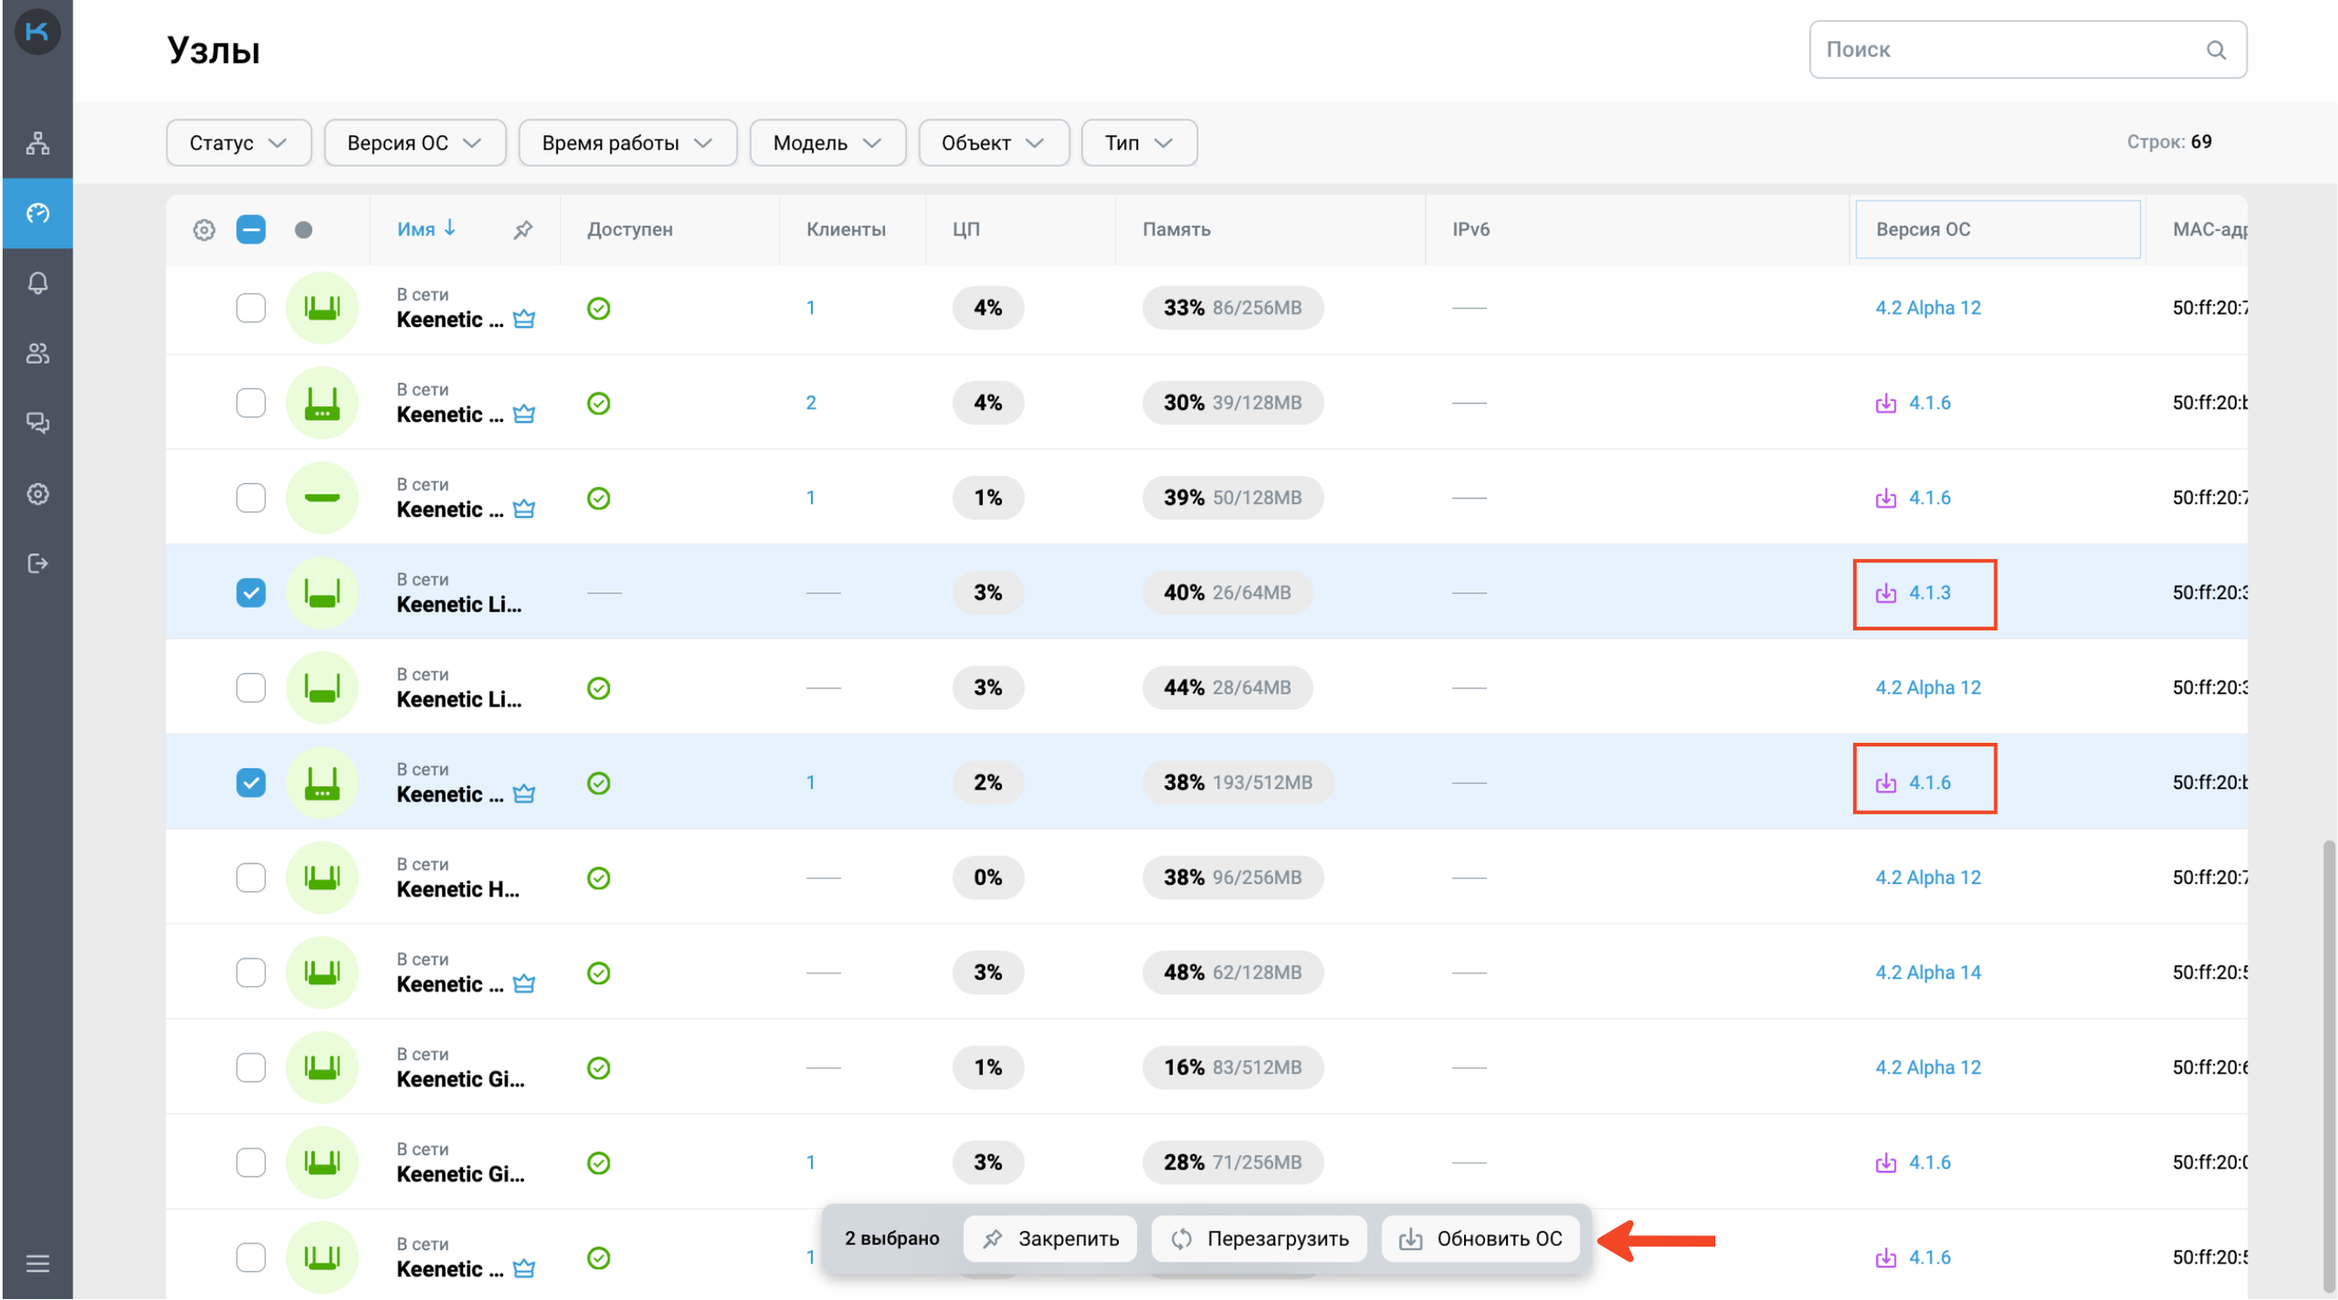
Task: Click the Обновить ОС button
Action: coord(1480,1239)
